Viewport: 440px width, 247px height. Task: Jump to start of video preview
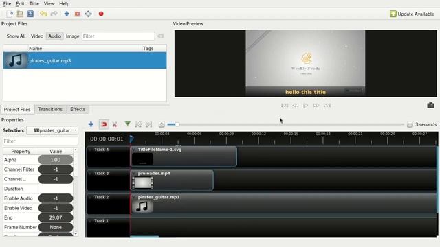285,105
